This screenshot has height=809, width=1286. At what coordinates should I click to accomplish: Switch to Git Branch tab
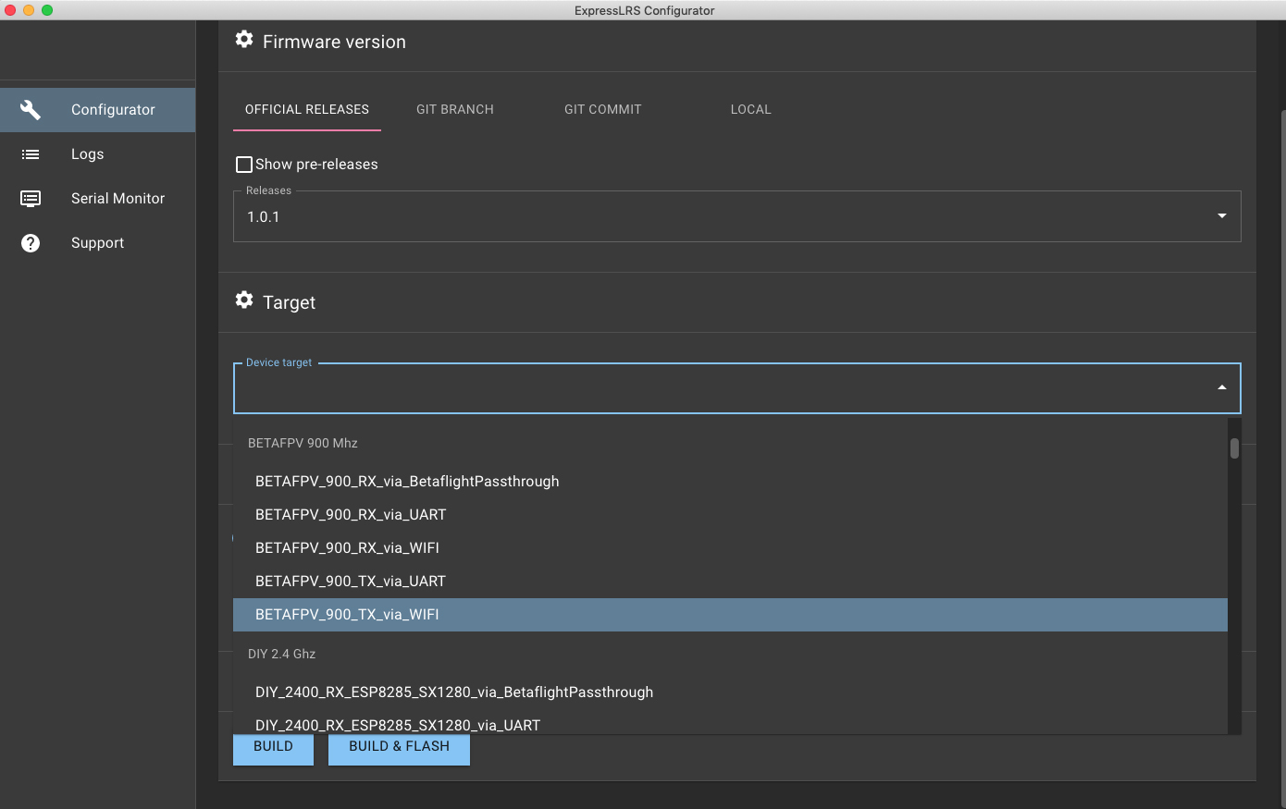[x=455, y=109]
